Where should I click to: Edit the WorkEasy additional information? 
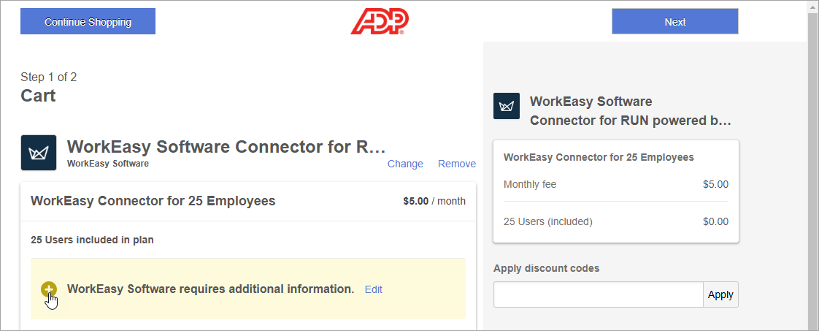[374, 289]
